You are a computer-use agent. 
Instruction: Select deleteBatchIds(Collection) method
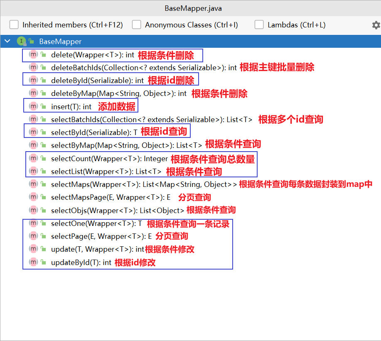(x=144, y=68)
